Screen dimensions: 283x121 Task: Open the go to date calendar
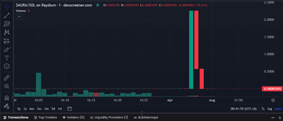click(69, 109)
